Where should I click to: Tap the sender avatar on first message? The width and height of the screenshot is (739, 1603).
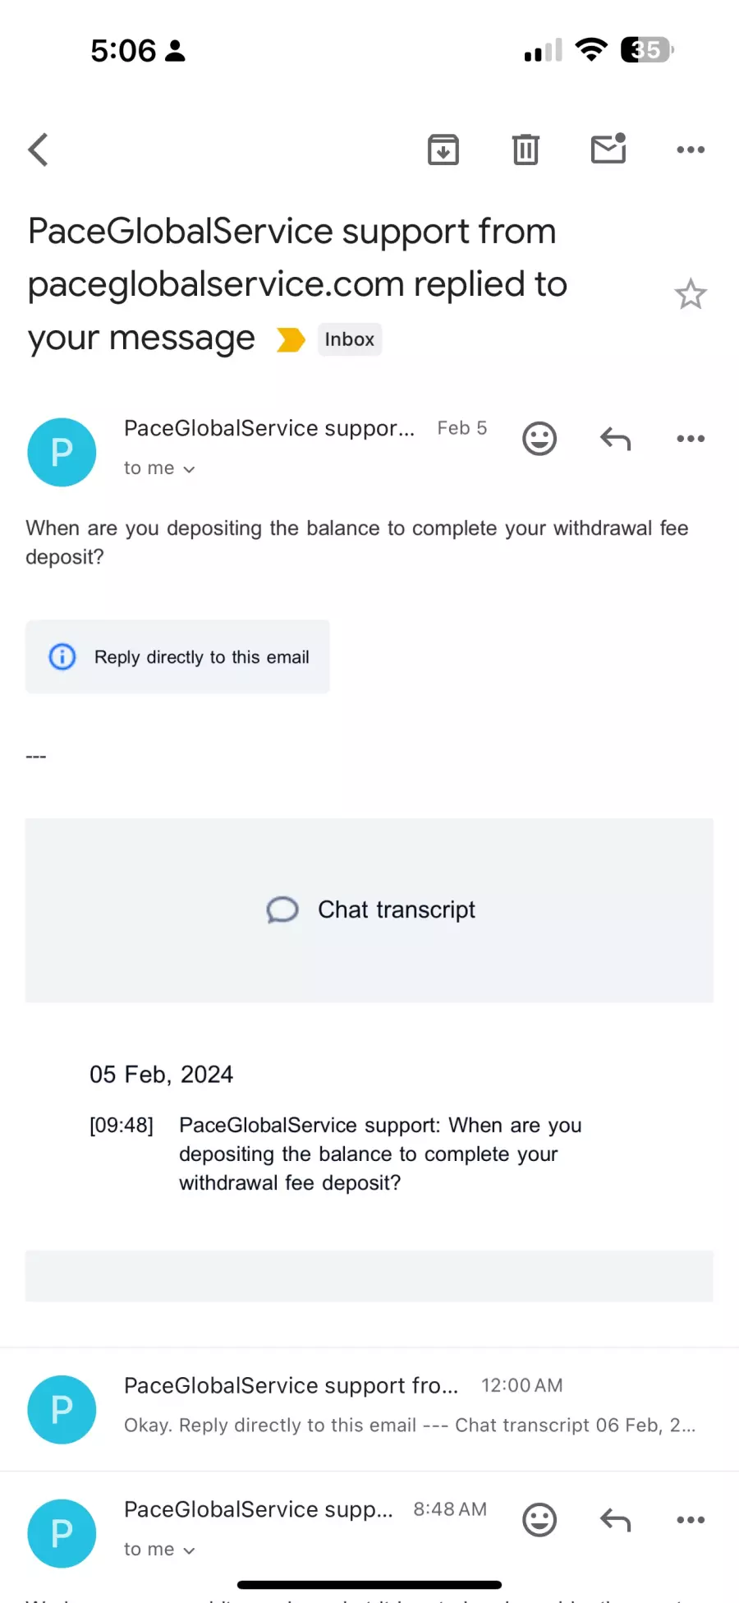coord(62,452)
